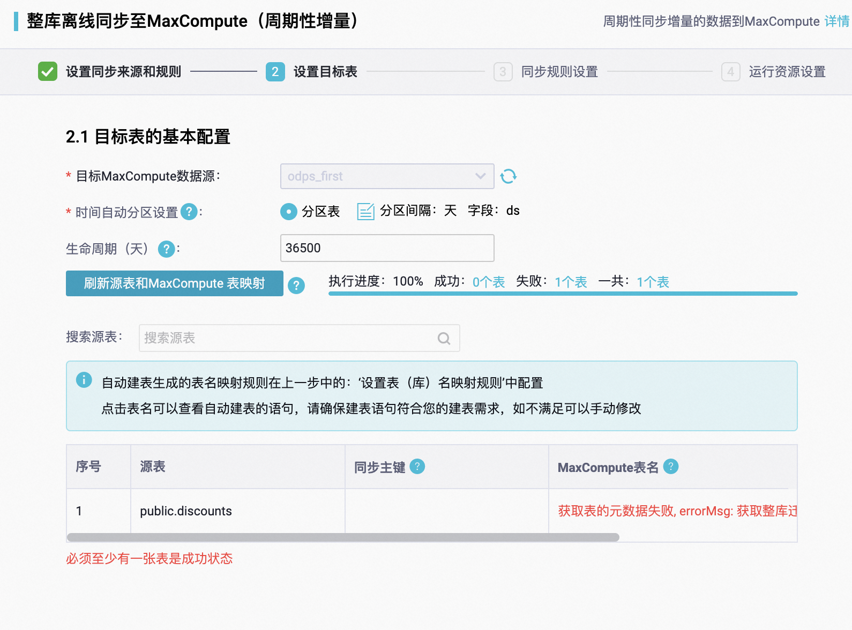Click the edit partition settings icon
This screenshot has width=852, height=630.
[x=365, y=211]
